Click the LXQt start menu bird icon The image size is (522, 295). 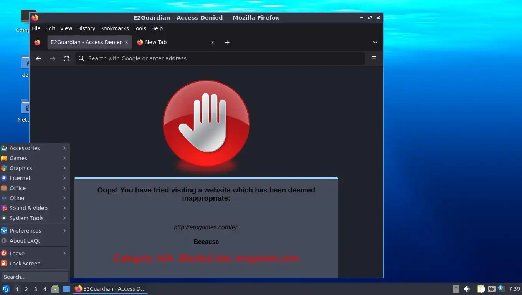(6, 289)
